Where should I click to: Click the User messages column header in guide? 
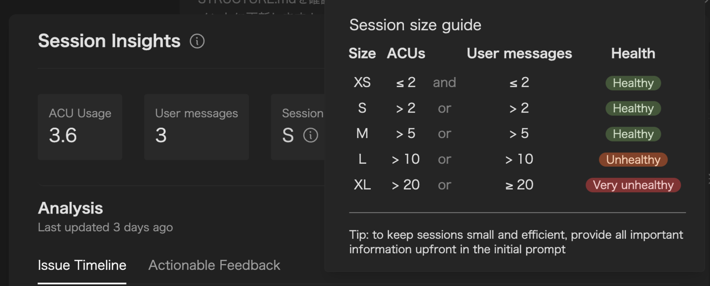coord(519,53)
